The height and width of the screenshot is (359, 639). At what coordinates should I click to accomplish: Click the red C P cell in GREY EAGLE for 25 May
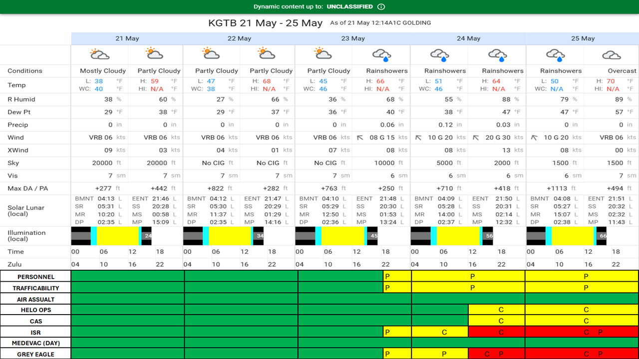[x=582, y=354]
